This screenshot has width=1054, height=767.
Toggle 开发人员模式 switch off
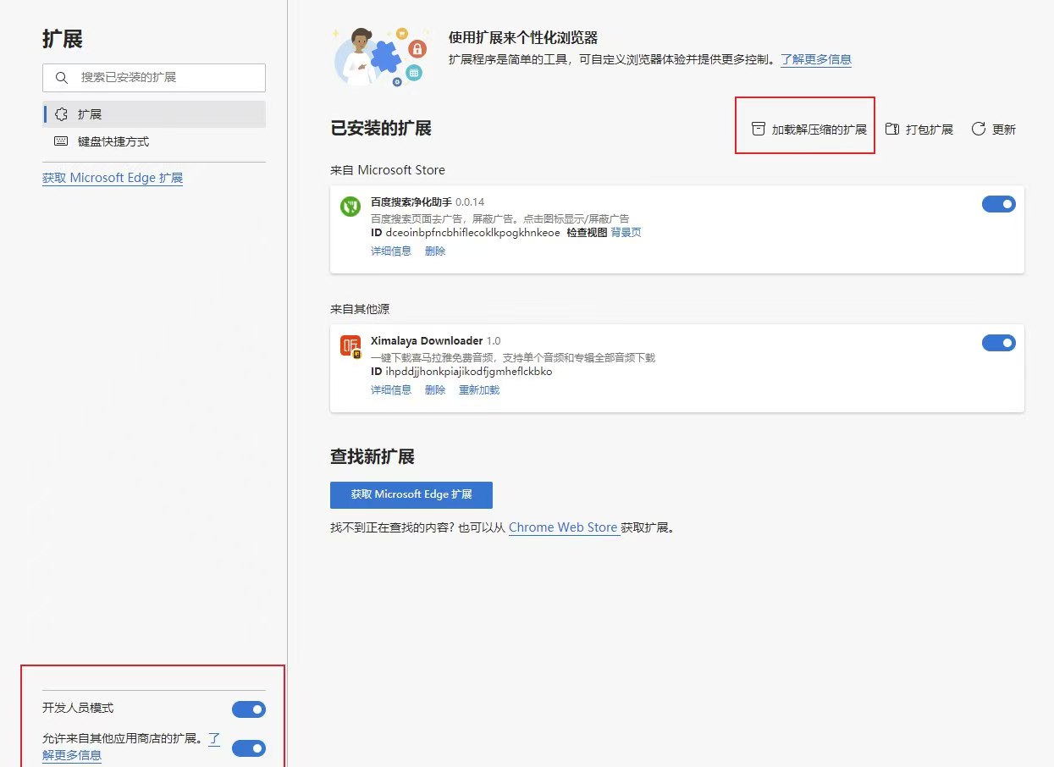(x=249, y=709)
